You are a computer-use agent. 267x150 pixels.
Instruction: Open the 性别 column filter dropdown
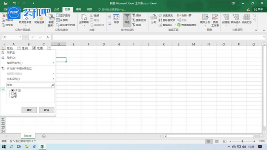[34, 48]
